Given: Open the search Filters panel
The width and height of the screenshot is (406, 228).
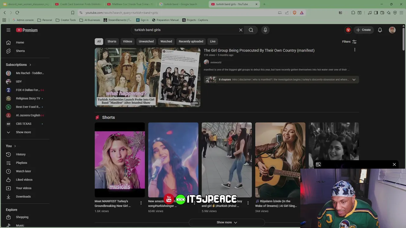Looking at the screenshot, I should click(349, 41).
